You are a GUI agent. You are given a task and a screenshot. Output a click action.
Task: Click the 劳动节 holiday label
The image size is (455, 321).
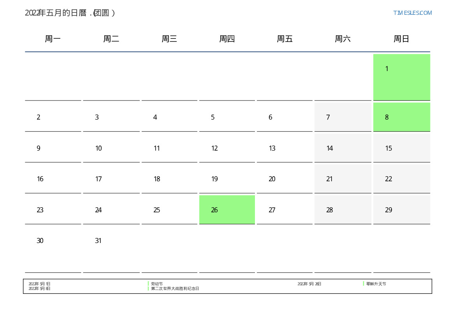157,284
